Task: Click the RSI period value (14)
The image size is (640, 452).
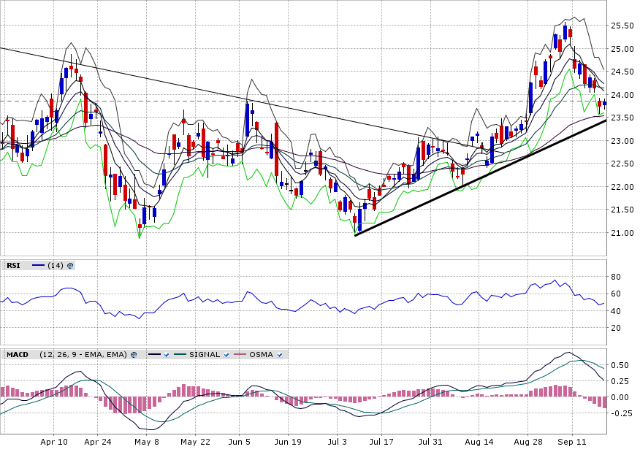Action: [x=56, y=266]
